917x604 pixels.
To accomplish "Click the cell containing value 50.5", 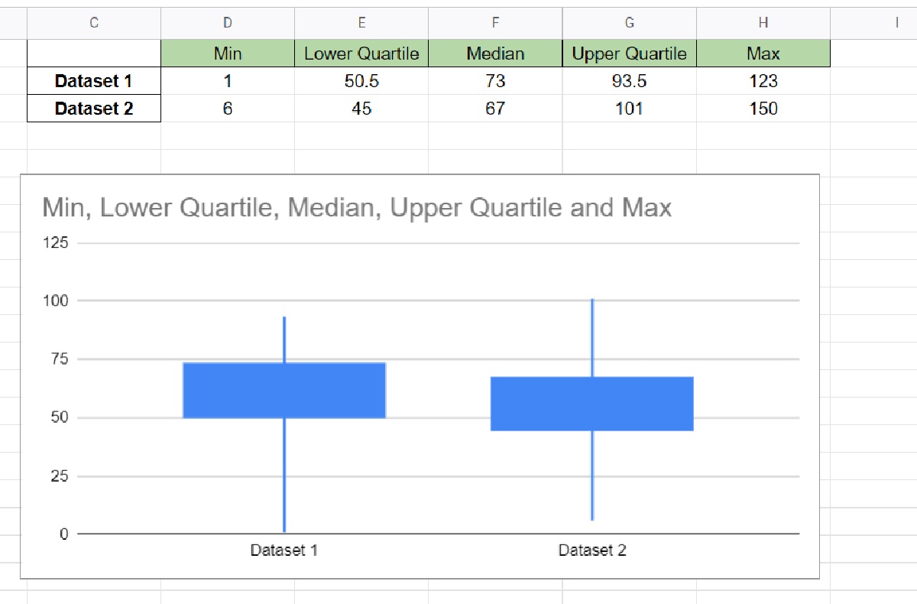I will [x=361, y=81].
